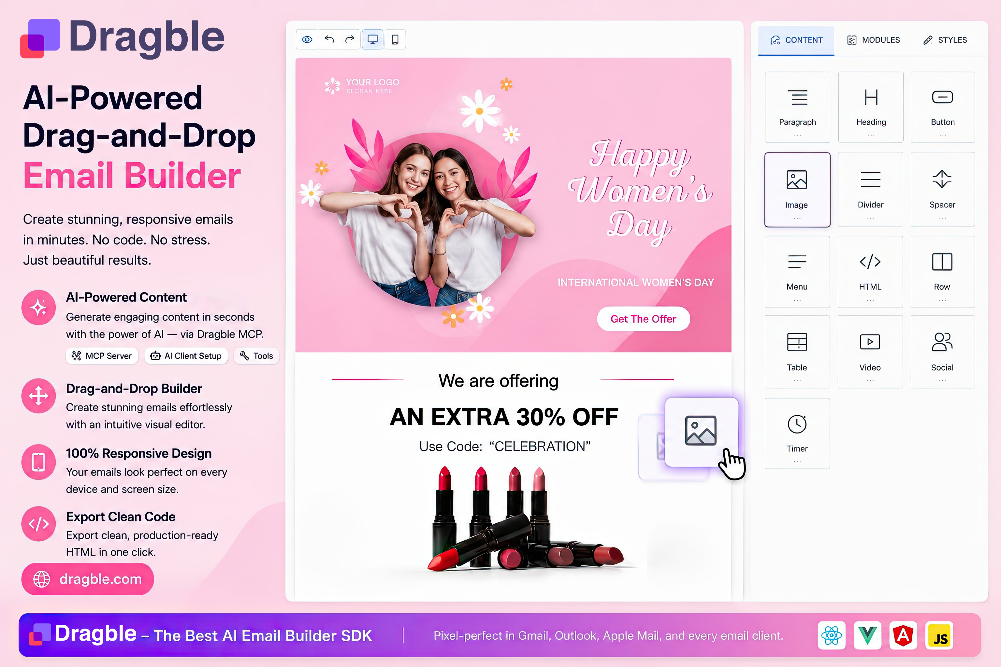
Task: Select the Heading content block
Action: click(871, 107)
